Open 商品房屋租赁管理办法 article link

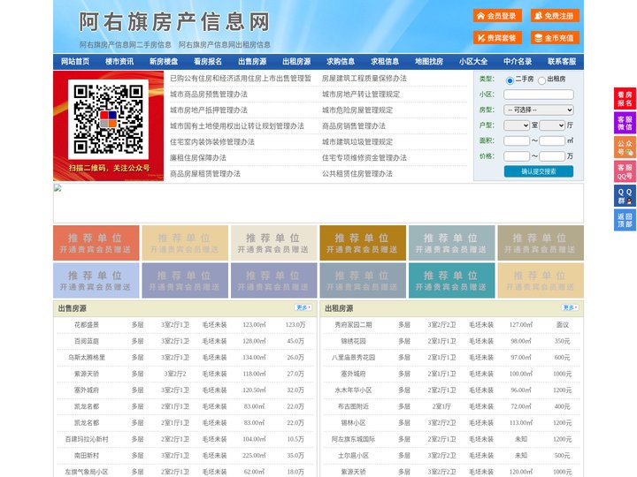click(x=205, y=174)
